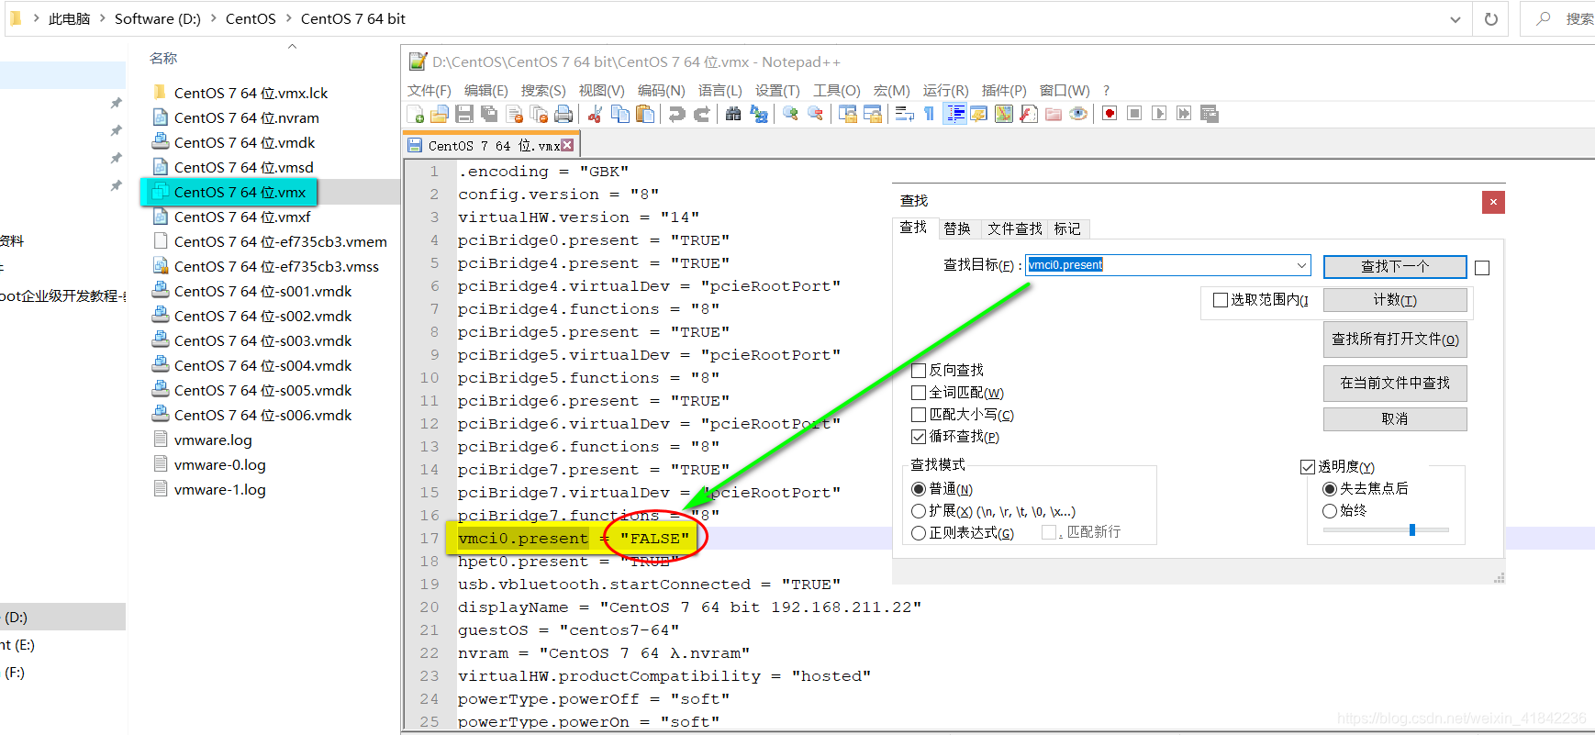Click the Replace toolbar icon
Viewport: 1595px width, 735px height.
tap(758, 114)
